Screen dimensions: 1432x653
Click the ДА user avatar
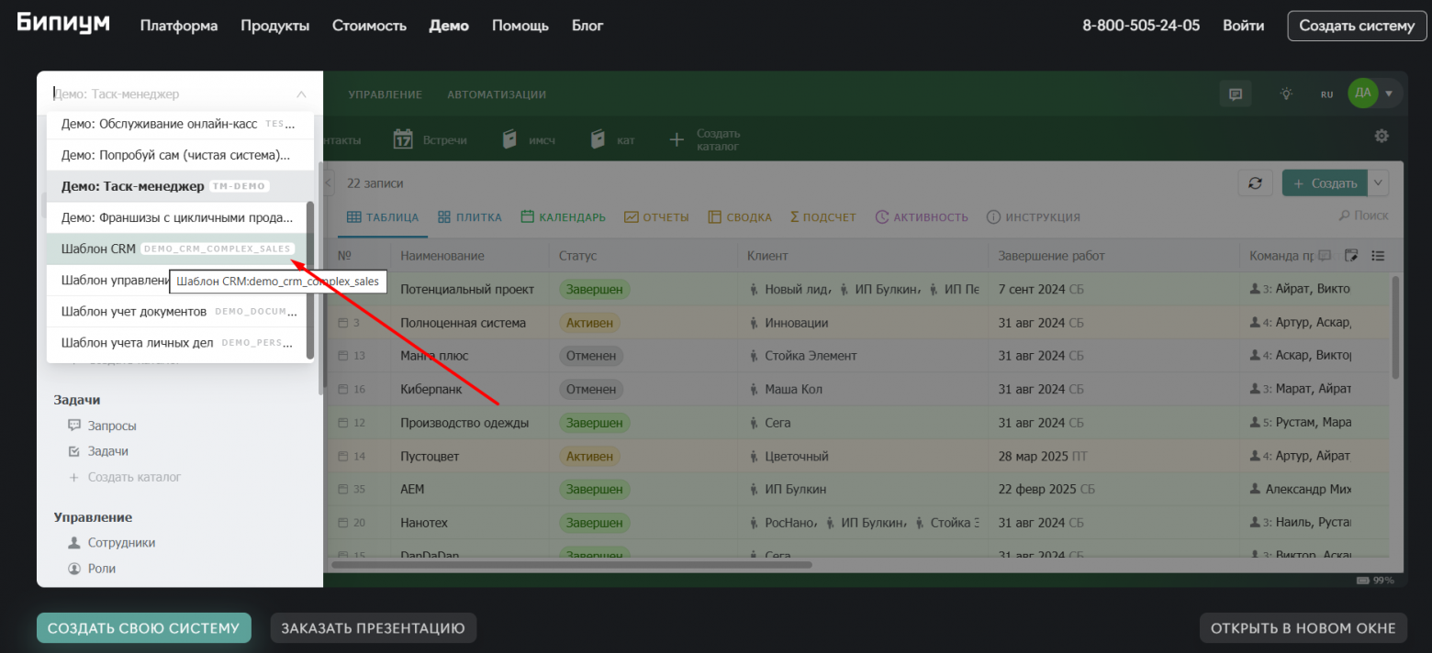point(1363,93)
